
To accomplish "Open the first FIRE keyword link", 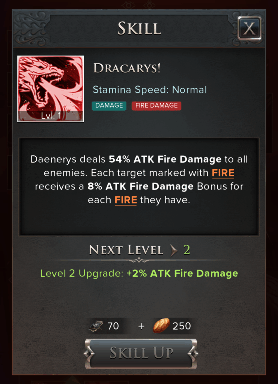I will point(223,173).
